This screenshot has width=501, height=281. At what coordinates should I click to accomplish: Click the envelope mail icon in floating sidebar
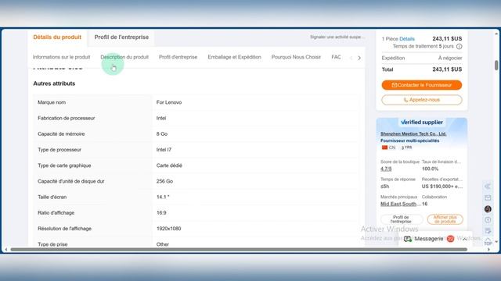coord(488,197)
